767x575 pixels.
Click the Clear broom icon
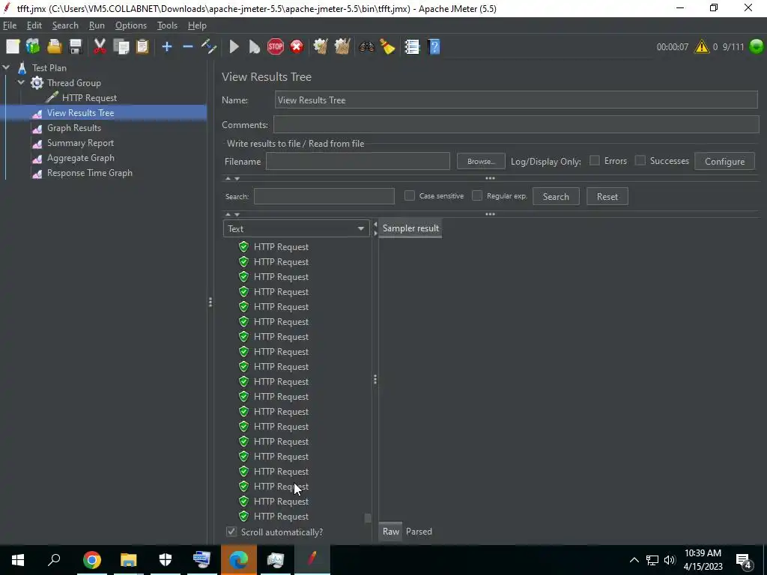tap(321, 46)
